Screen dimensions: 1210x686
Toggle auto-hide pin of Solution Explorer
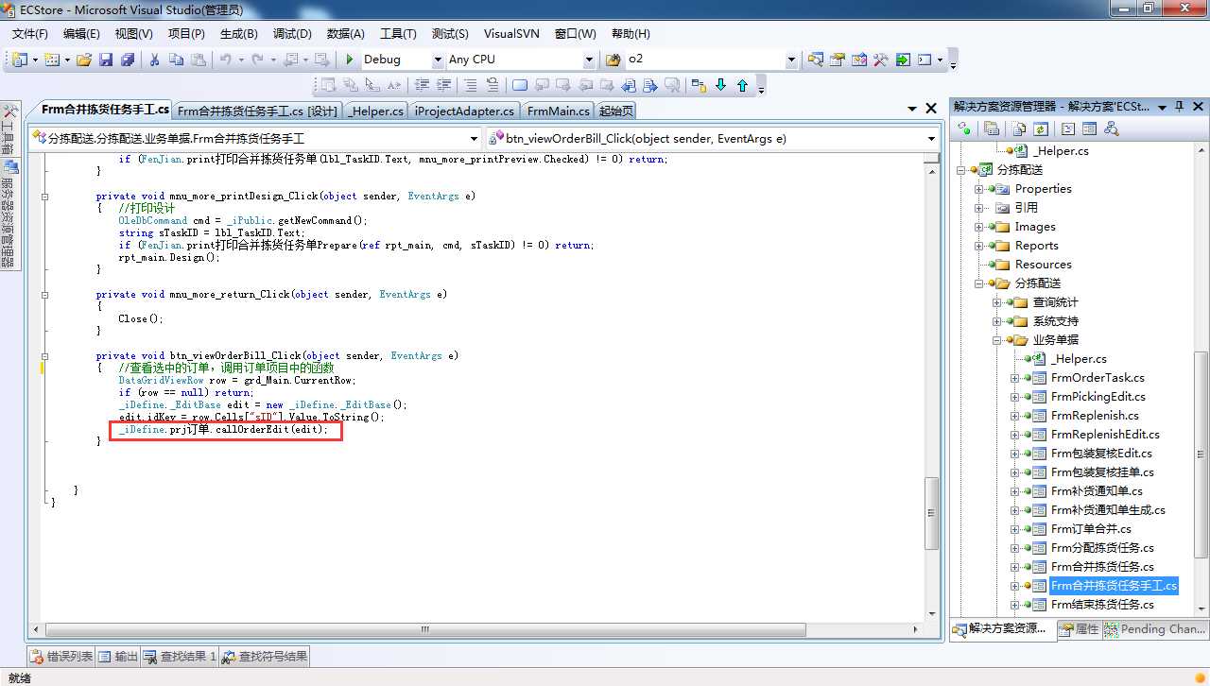1179,107
